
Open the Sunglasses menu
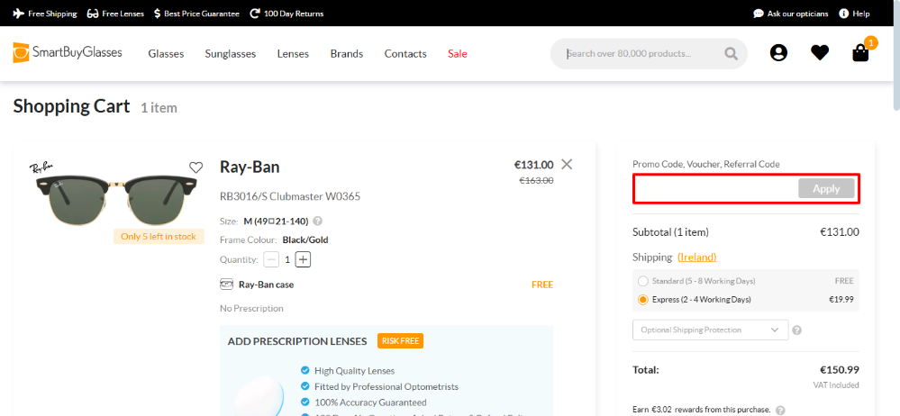tap(230, 54)
